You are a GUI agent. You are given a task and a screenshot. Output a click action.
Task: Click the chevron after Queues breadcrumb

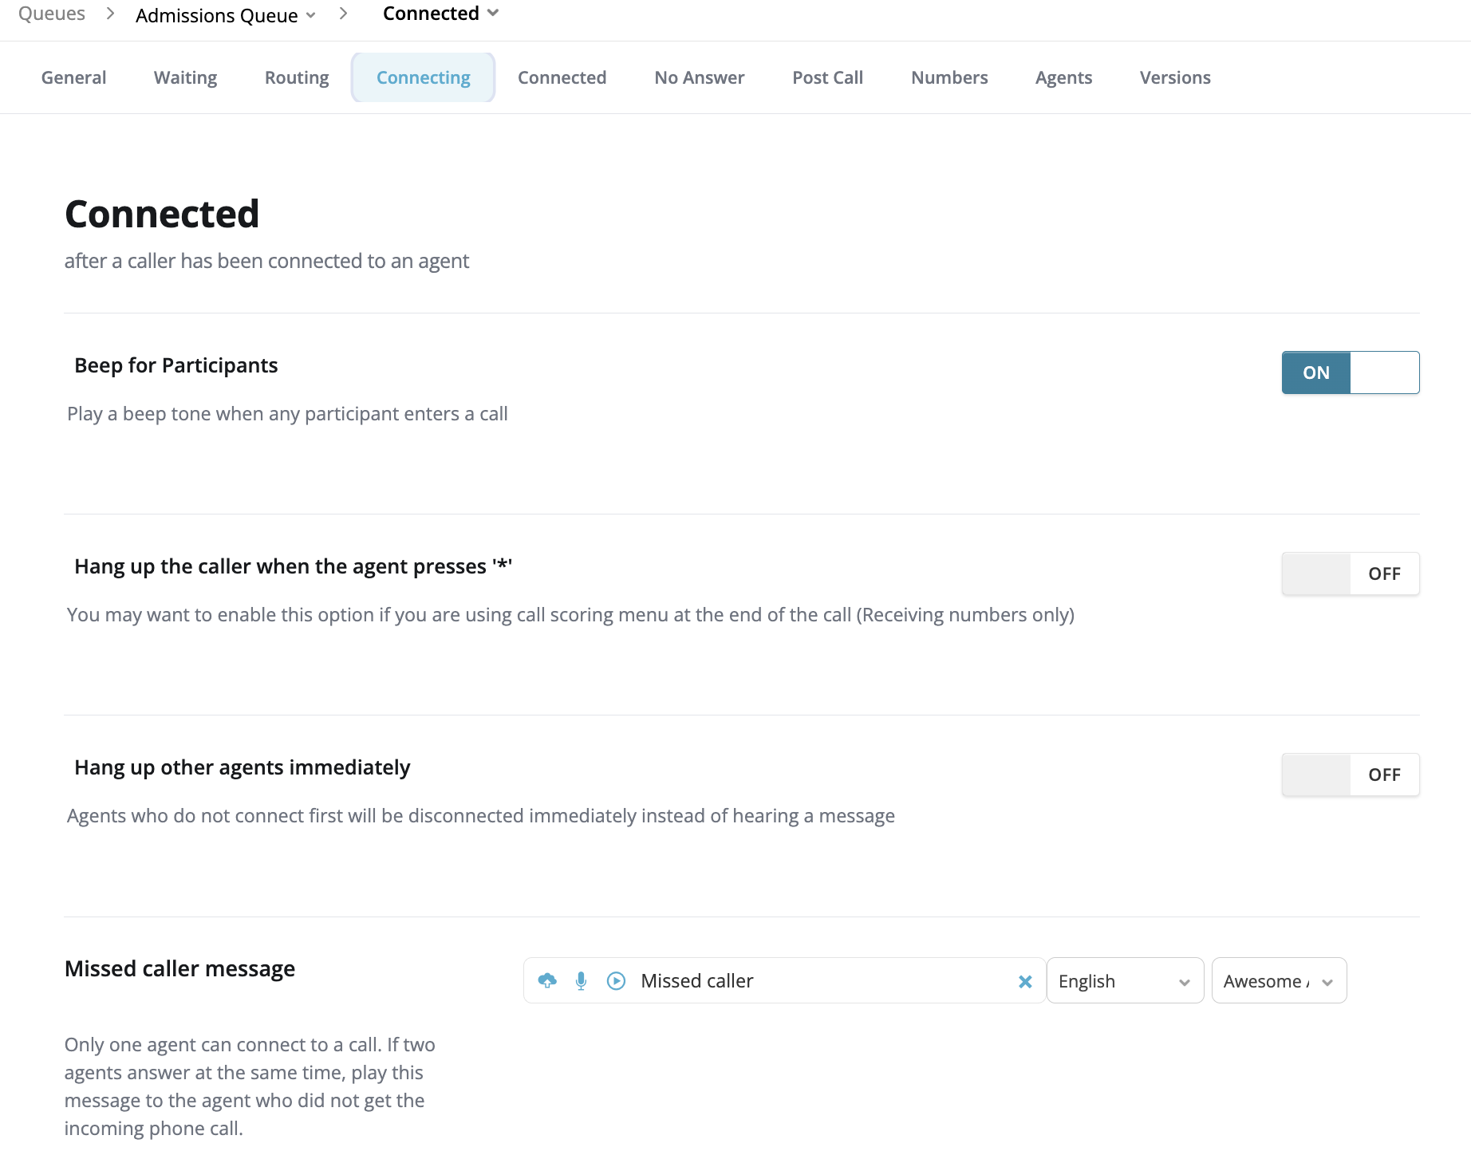click(x=110, y=14)
